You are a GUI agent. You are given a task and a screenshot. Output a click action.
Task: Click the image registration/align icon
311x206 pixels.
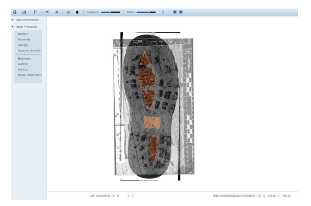tap(68, 12)
